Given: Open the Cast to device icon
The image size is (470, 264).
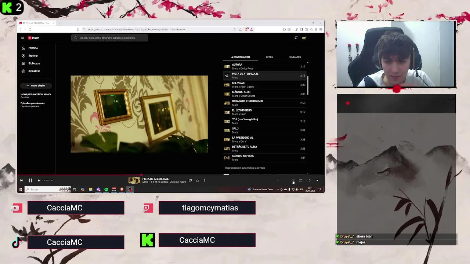Looking at the screenshot, I should pos(296,38).
